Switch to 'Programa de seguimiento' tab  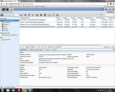[x=36, y=50]
